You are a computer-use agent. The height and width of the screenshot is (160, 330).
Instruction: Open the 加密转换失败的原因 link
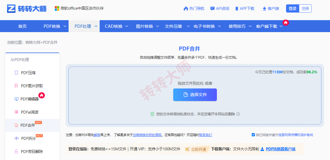point(147,135)
